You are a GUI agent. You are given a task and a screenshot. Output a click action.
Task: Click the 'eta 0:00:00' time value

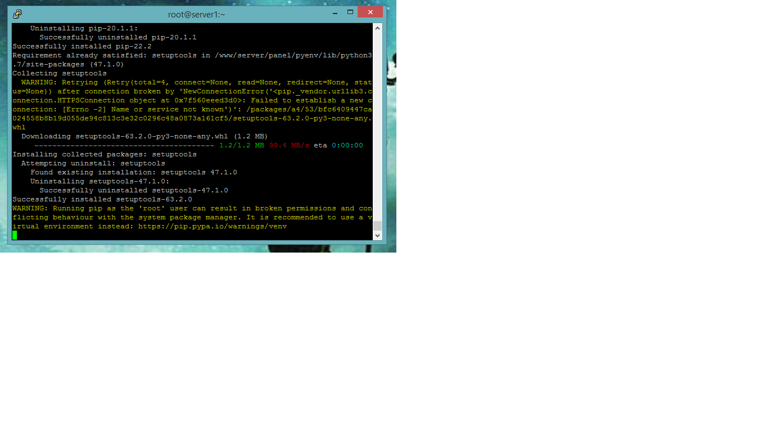338,145
